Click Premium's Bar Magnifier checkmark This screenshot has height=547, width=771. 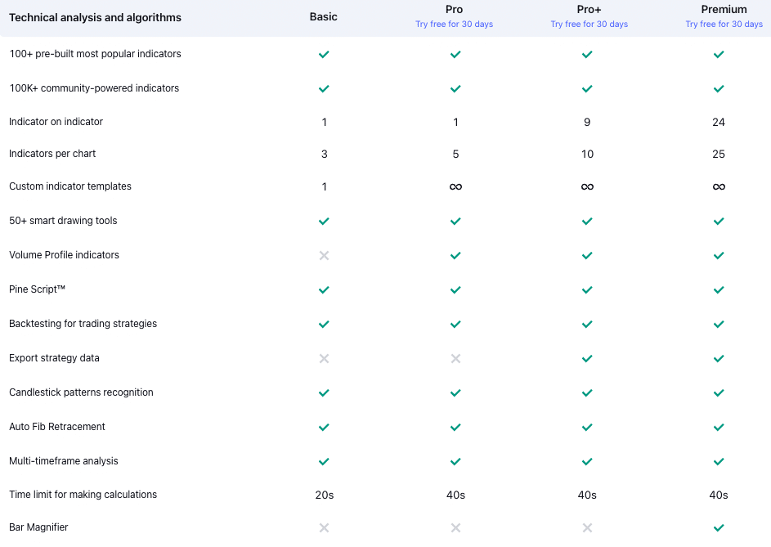pos(719,527)
